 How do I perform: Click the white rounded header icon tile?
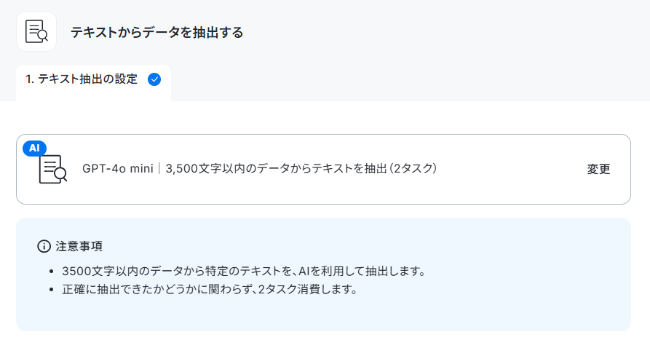pyautogui.click(x=36, y=31)
